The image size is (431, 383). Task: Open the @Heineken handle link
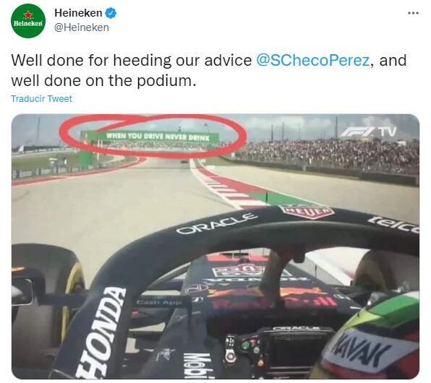[82, 27]
